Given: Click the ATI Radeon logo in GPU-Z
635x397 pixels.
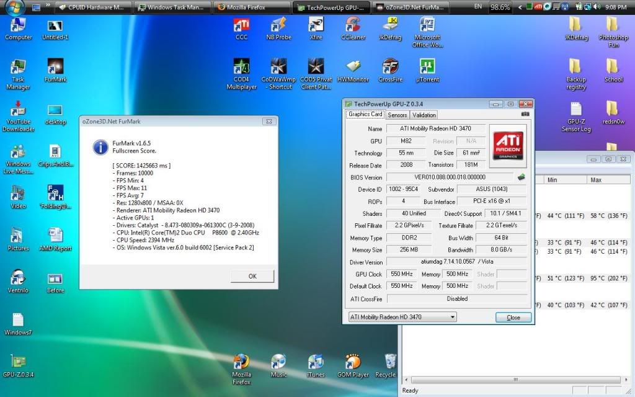Looking at the screenshot, I should click(x=508, y=146).
